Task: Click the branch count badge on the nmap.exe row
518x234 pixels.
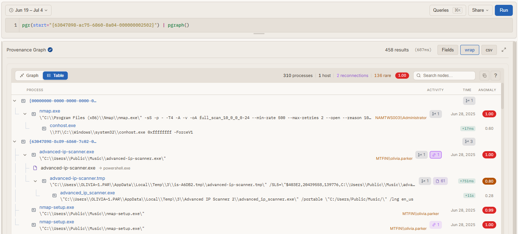Action: coord(435,114)
